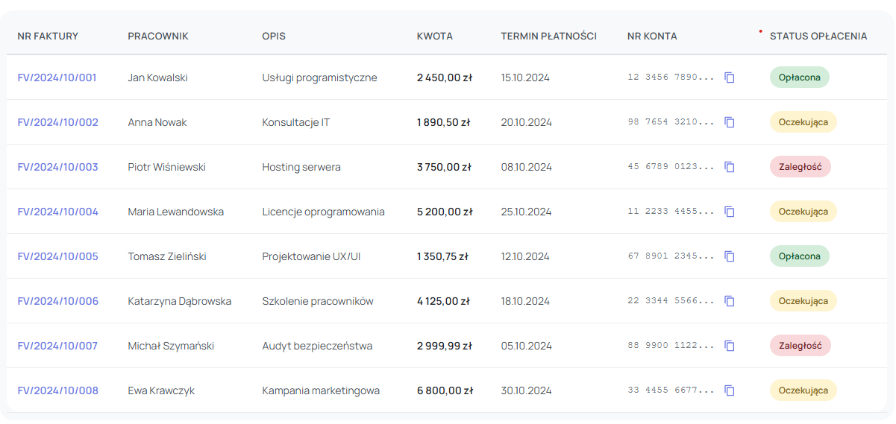Click copy icon in Hosting serwera row
The image size is (896, 424).
[x=730, y=167]
